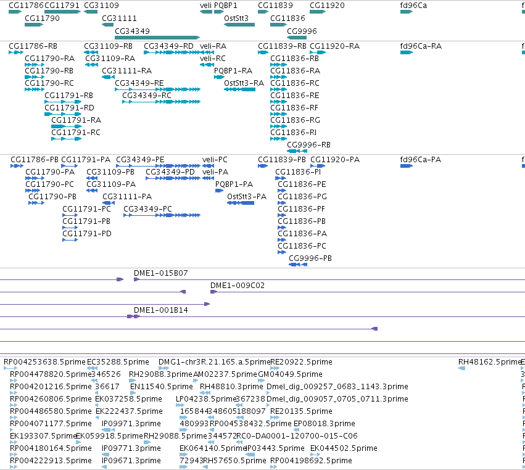Click the RP004198692.5prime EST label
This screenshot has width=525, height=470.
311,461
